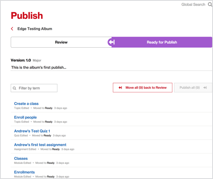Click Move all (9) back to Review
The image size is (213, 179).
point(142,87)
